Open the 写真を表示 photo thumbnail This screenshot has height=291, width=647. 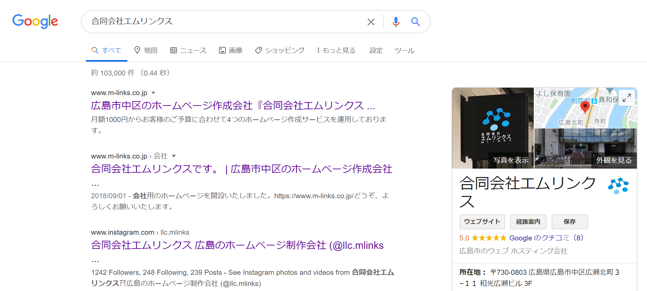(x=493, y=128)
